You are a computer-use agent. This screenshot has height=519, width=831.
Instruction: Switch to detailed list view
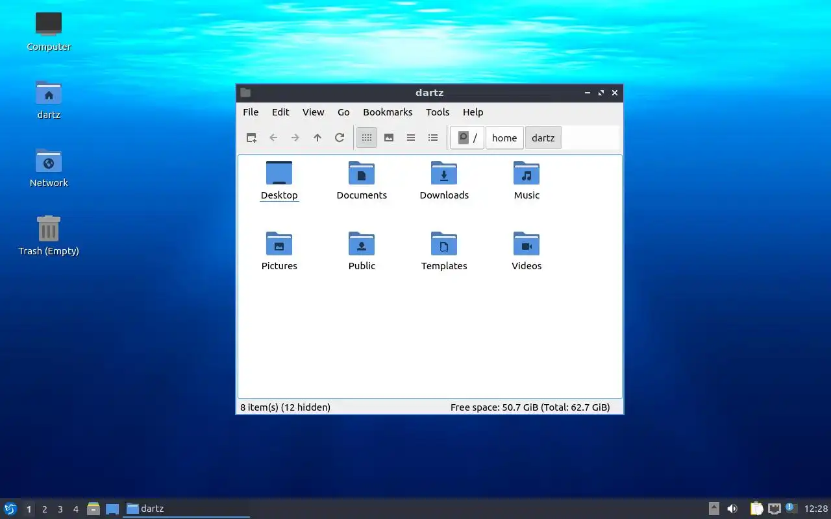pos(433,138)
